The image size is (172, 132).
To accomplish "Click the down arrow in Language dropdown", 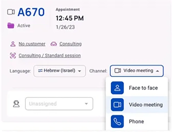I will tap(79, 71).
